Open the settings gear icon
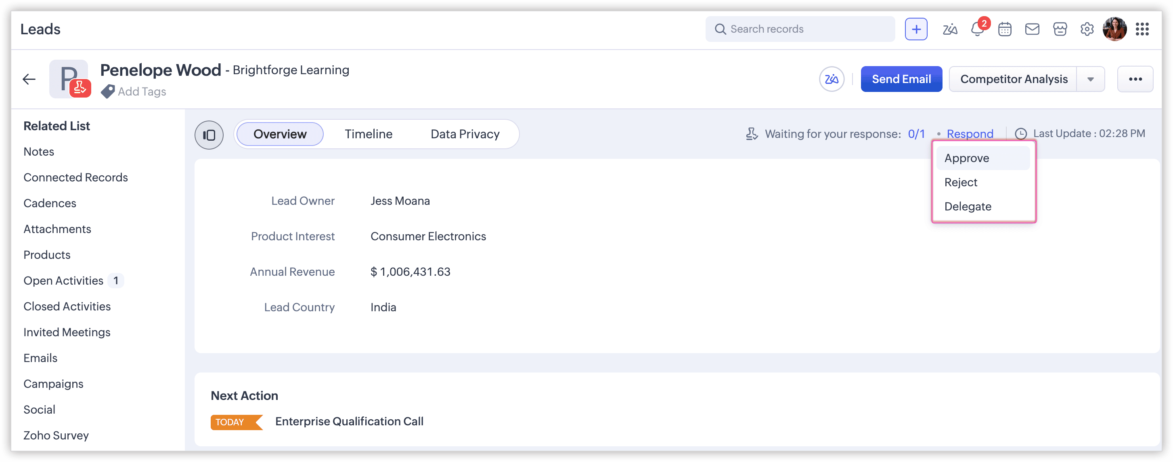Image resolution: width=1173 pixels, height=462 pixels. click(1087, 29)
